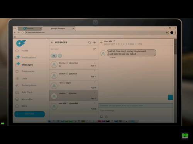Bookmark page with star icon
The width and height of the screenshot is (193, 144).
coord(167,33)
